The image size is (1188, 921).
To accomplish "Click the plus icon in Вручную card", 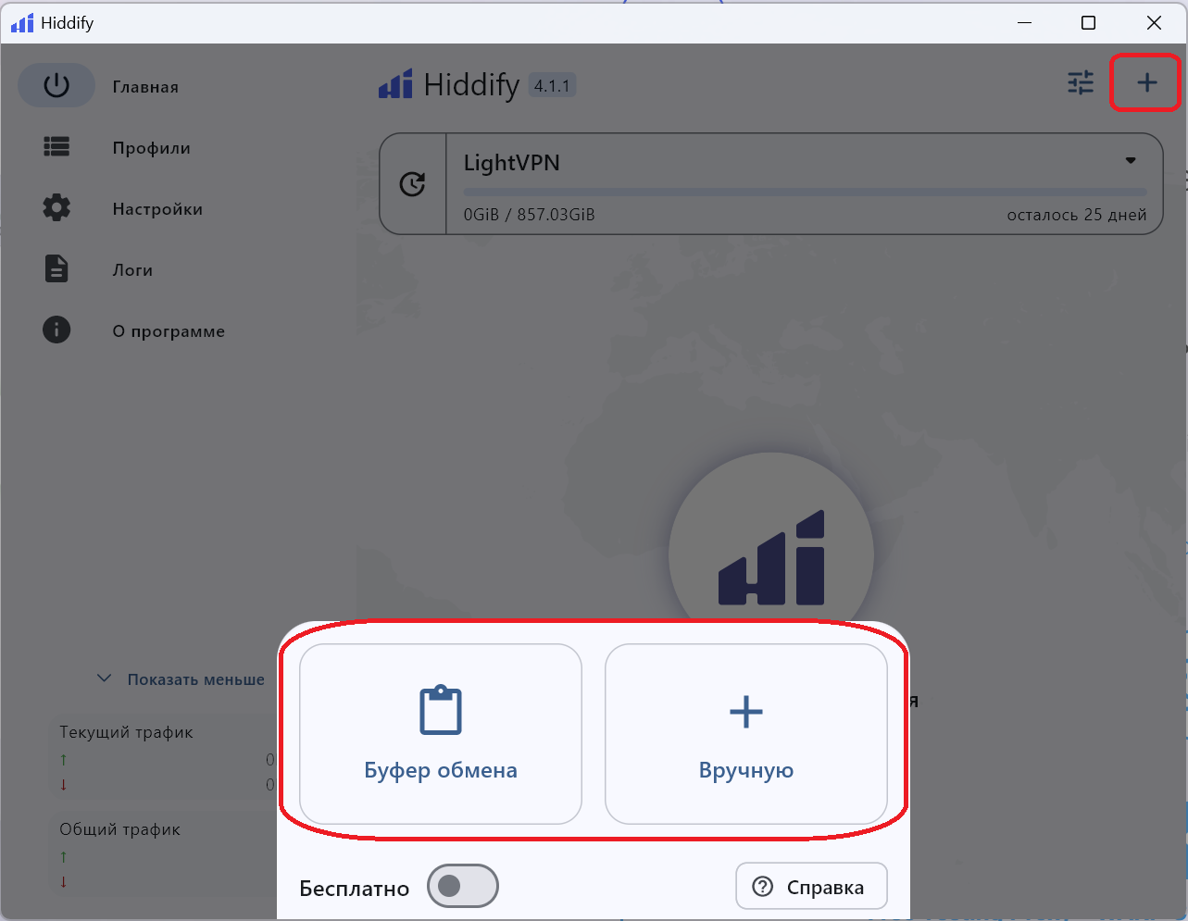I will pos(746,712).
